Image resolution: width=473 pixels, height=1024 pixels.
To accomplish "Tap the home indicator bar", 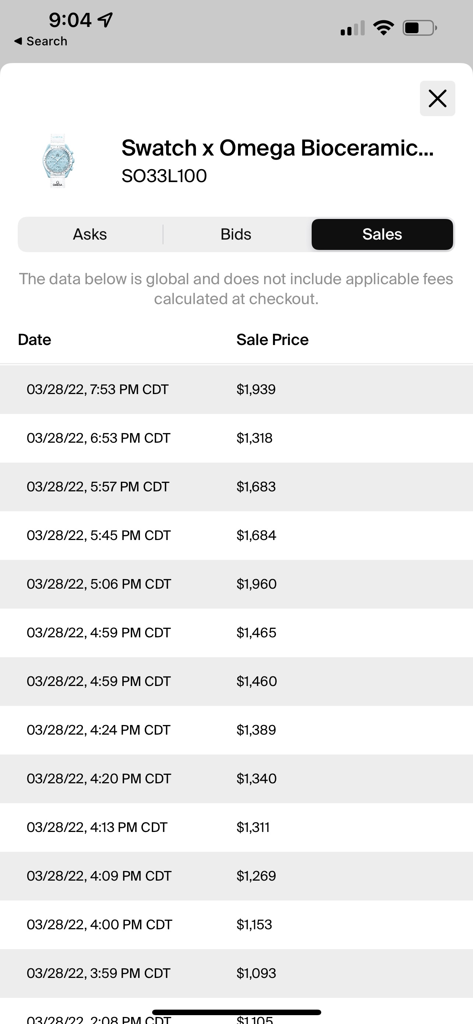I will [236, 1012].
